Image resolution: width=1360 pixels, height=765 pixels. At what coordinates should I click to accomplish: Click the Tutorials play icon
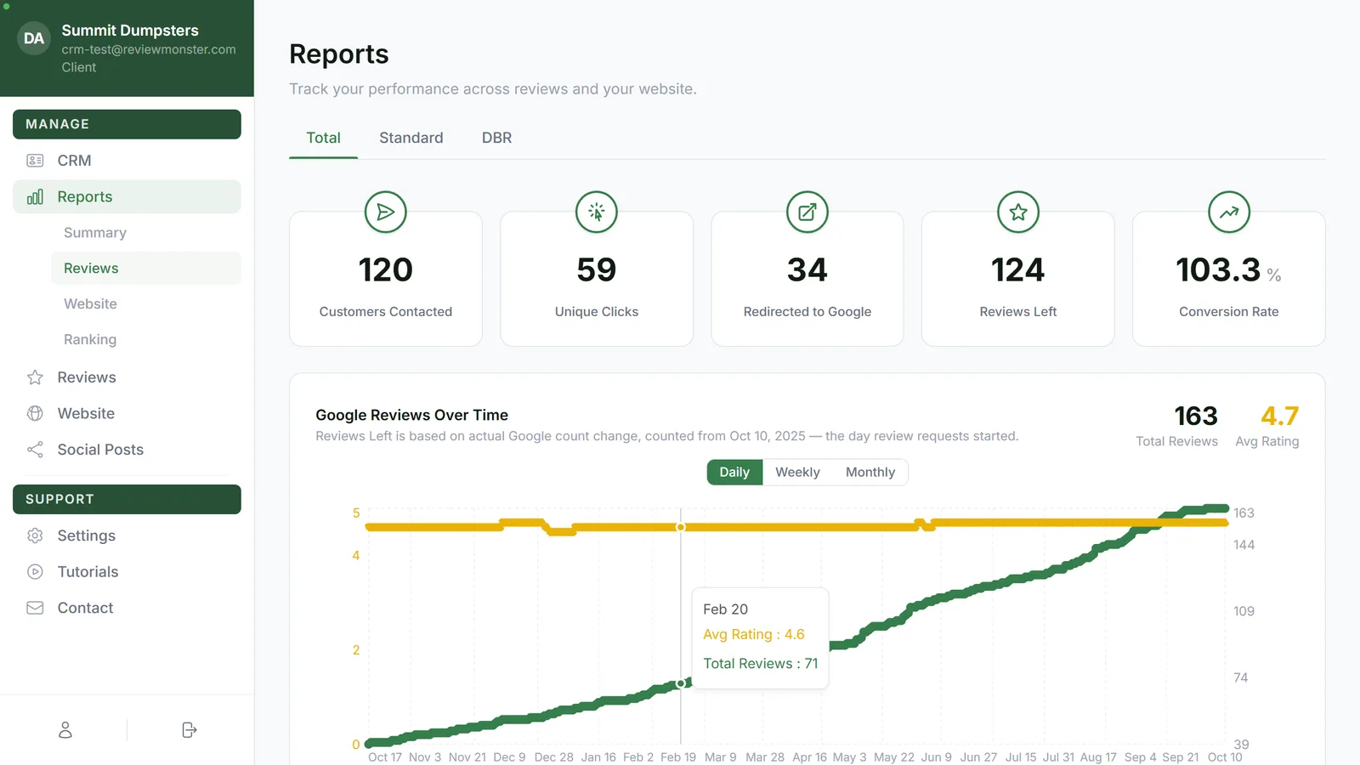pyautogui.click(x=35, y=572)
